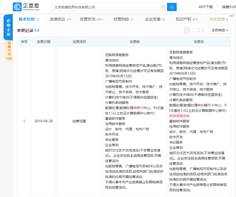Clear the search box using the × icon
236x197 pixels.
(163, 7)
